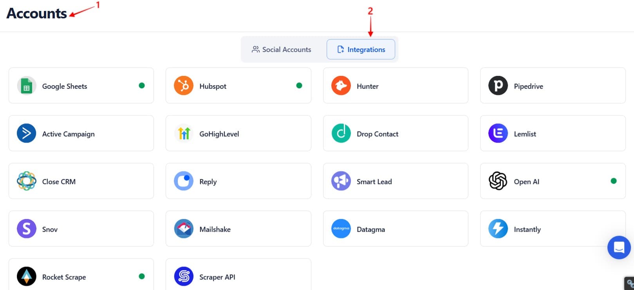Click the Pipedrive logo icon
Viewport: 634px width, 290px height.
tap(498, 86)
